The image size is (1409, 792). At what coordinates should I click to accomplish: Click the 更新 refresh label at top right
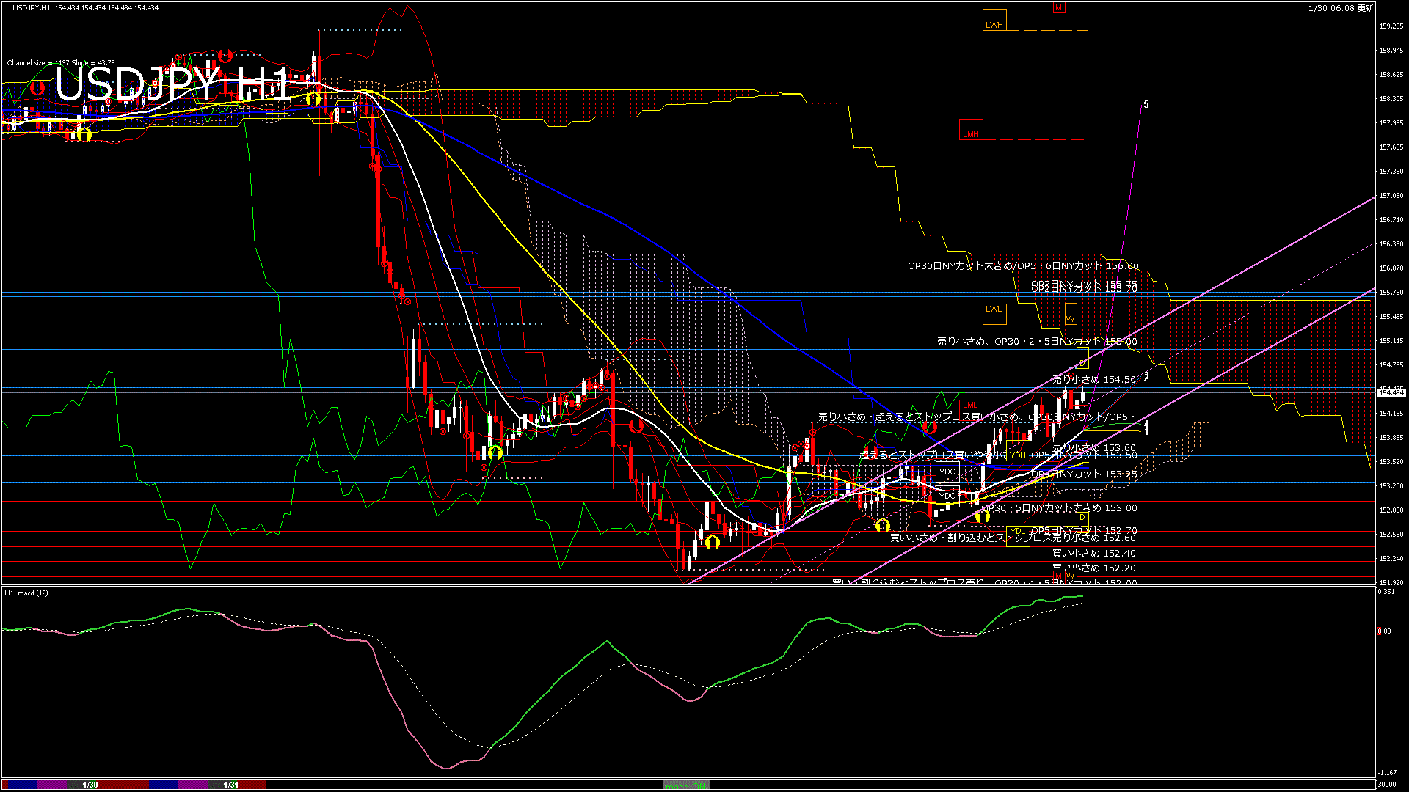tap(1366, 8)
